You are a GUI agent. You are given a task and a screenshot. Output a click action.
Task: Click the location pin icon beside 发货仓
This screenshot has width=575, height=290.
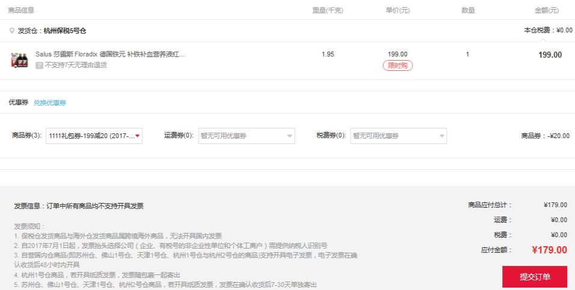[12, 31]
